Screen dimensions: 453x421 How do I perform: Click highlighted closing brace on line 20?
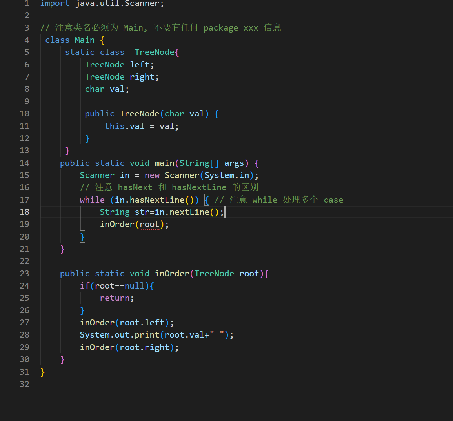82,237
